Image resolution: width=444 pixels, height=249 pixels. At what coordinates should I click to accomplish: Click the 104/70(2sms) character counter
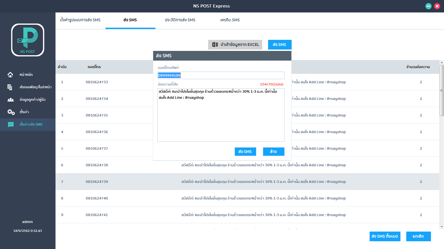[272, 84]
